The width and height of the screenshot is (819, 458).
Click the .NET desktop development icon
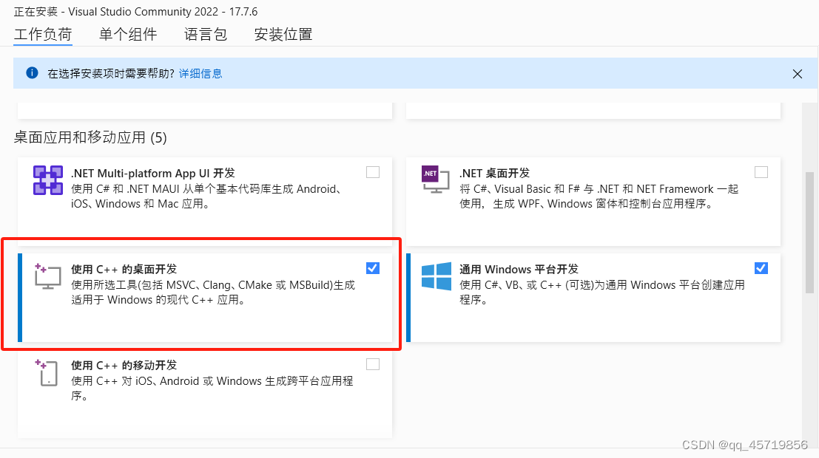click(436, 180)
